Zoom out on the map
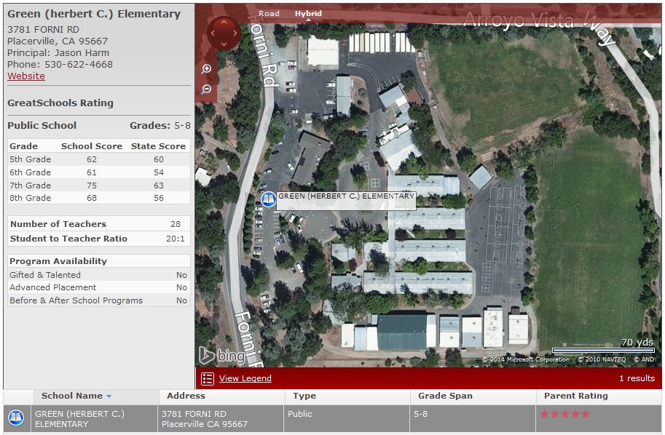The width and height of the screenshot is (665, 435). coord(206,89)
